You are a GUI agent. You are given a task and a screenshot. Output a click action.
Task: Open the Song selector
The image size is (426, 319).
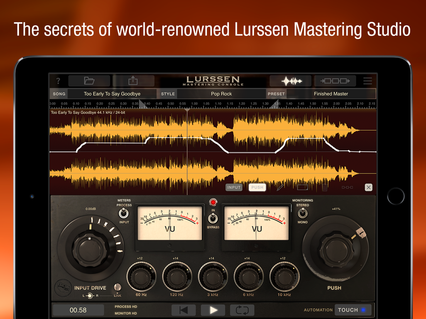[x=112, y=94]
